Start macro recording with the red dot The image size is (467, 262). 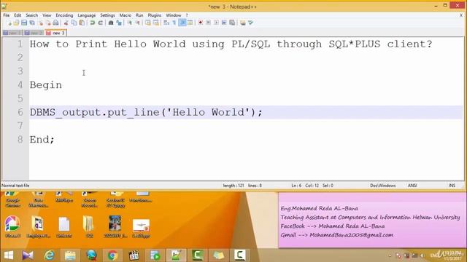(201, 23)
